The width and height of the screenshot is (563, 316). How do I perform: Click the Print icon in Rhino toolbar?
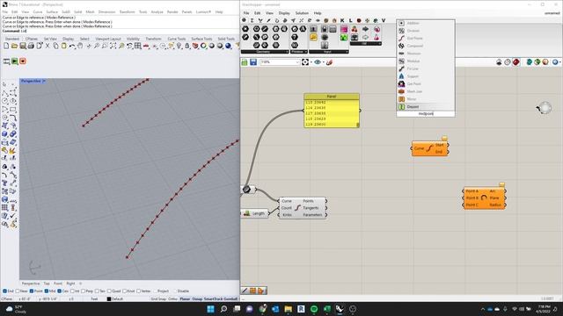pyautogui.click(x=31, y=46)
